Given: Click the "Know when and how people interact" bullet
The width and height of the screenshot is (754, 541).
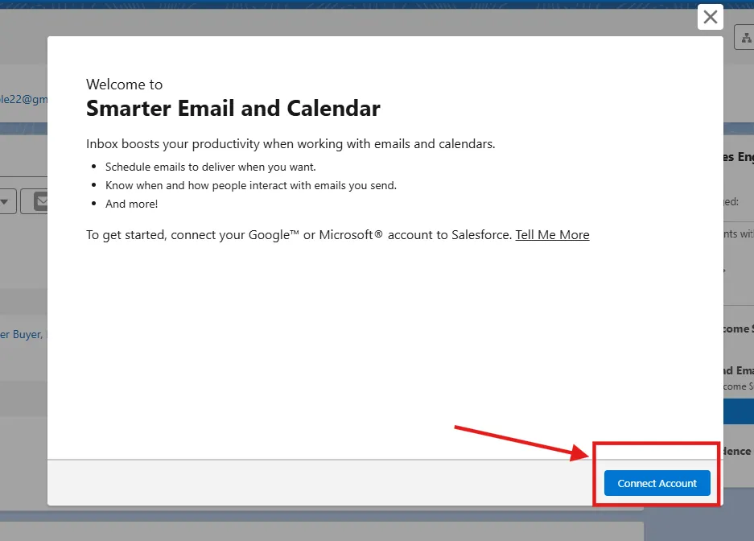Looking at the screenshot, I should [251, 185].
